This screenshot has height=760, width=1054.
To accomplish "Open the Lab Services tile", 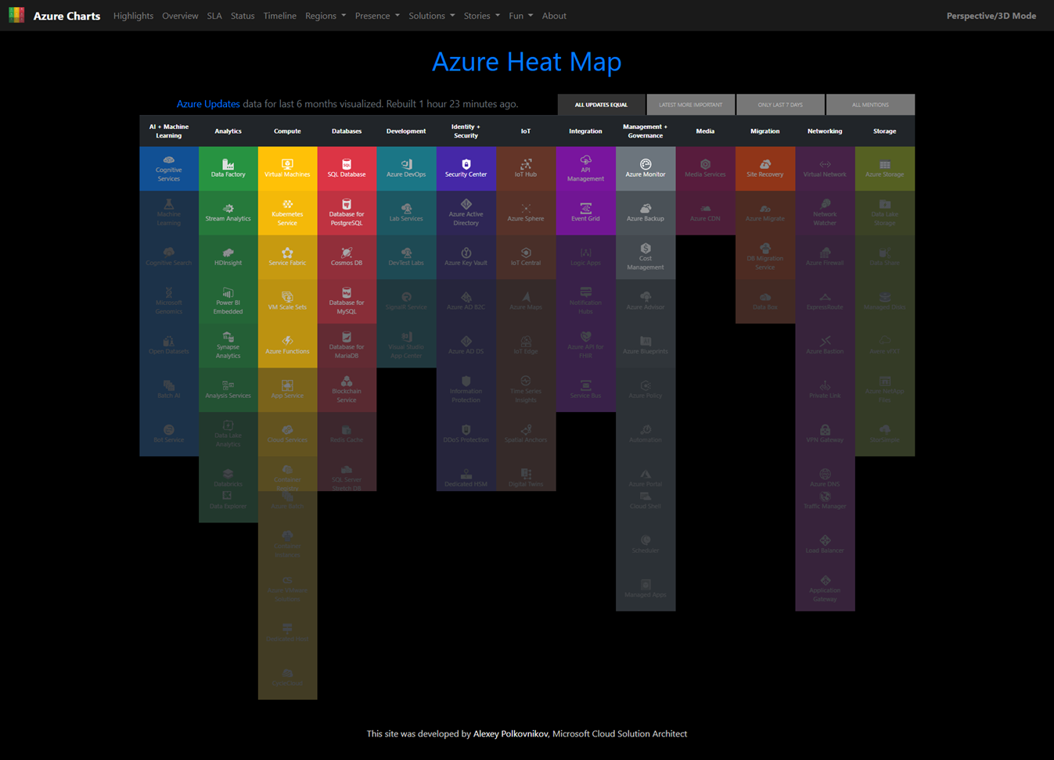I will [x=406, y=213].
